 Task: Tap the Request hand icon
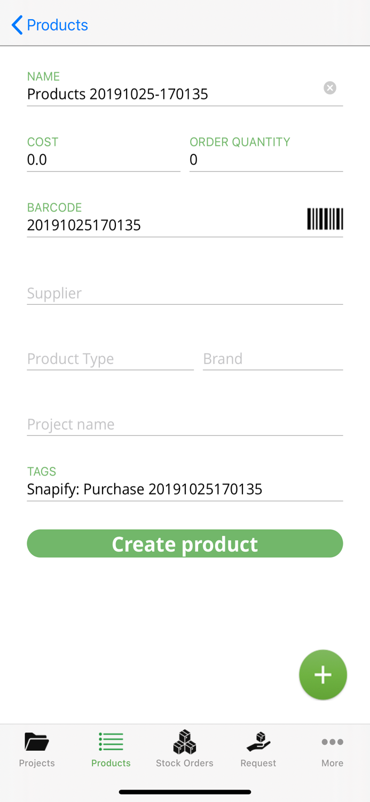(258, 742)
